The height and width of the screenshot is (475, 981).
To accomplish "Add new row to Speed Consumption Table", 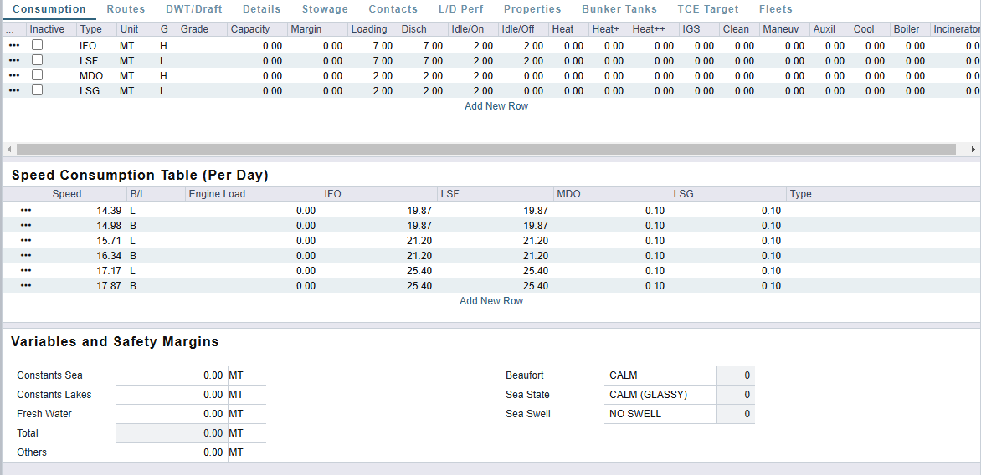I will [491, 301].
